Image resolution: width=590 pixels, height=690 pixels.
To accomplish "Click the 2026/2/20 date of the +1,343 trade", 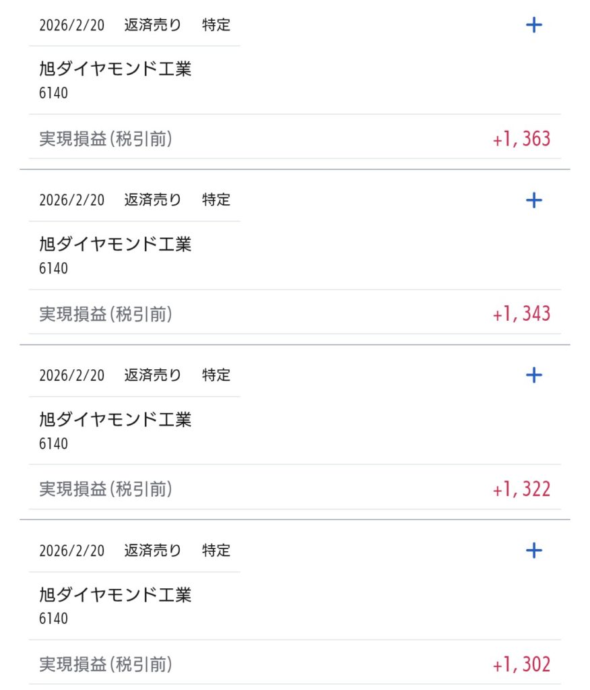I will 72,200.
